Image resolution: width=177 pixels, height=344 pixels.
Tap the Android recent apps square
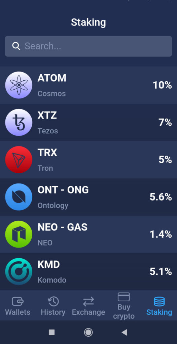[52, 332]
